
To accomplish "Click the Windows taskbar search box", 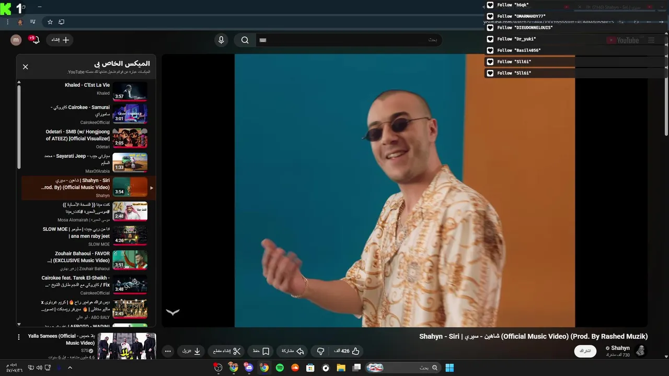I will [402, 368].
